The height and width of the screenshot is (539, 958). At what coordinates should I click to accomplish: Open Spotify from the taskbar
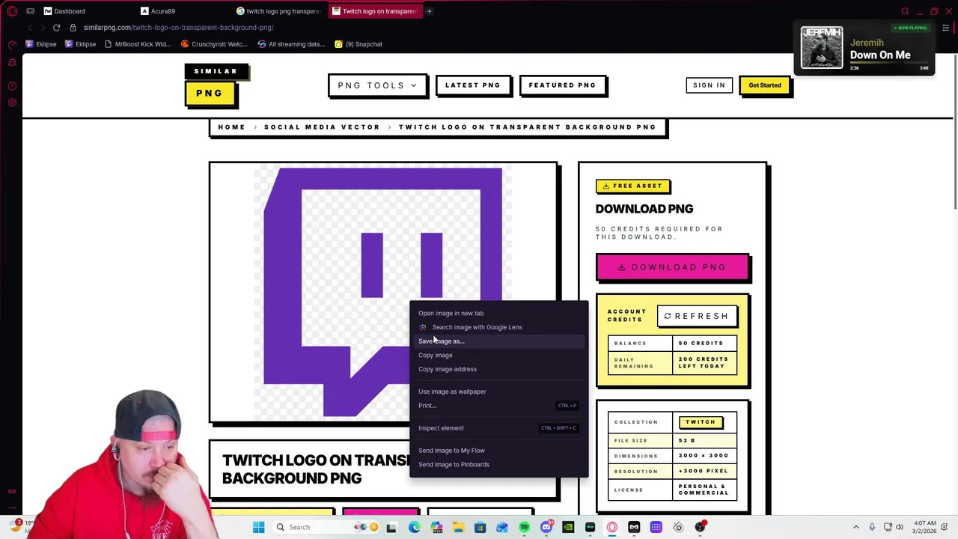[x=524, y=527]
